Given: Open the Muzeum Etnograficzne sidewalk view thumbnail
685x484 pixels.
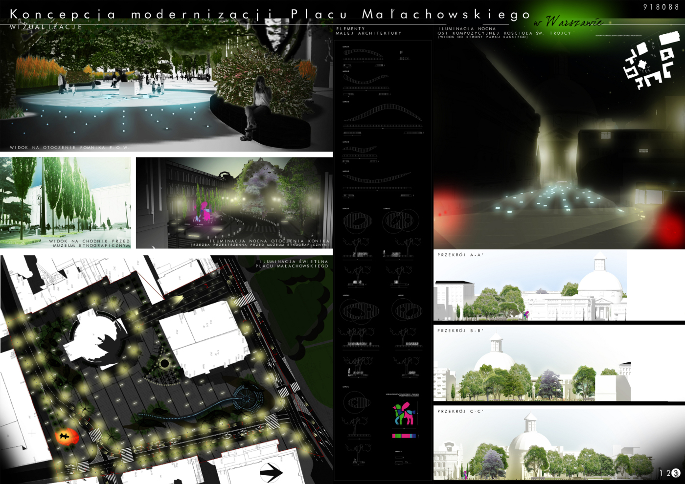Looking at the screenshot, I should 66,202.
